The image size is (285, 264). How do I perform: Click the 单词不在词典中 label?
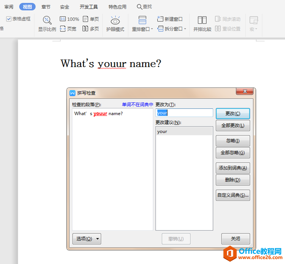(x=137, y=105)
